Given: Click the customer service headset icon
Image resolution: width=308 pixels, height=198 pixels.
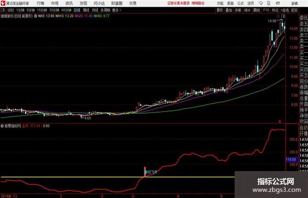Looking at the screenshot, I should (x=261, y=3).
